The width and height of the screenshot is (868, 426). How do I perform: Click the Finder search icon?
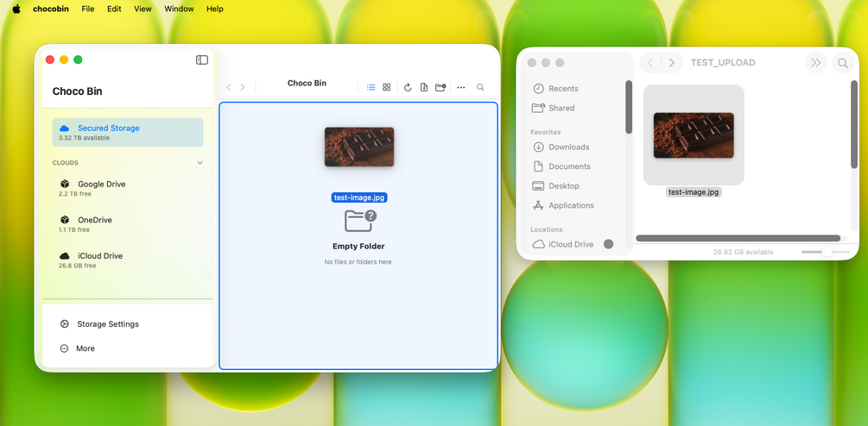click(x=843, y=63)
